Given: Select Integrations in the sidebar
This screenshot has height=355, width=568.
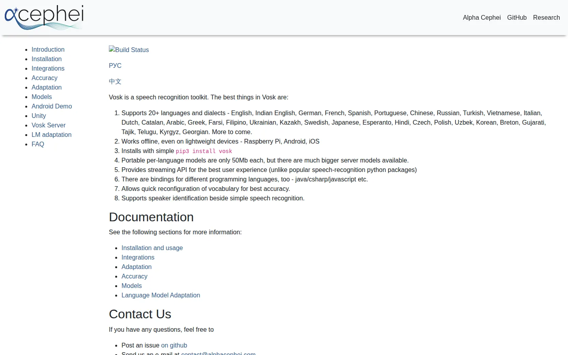Looking at the screenshot, I should 48,68.
